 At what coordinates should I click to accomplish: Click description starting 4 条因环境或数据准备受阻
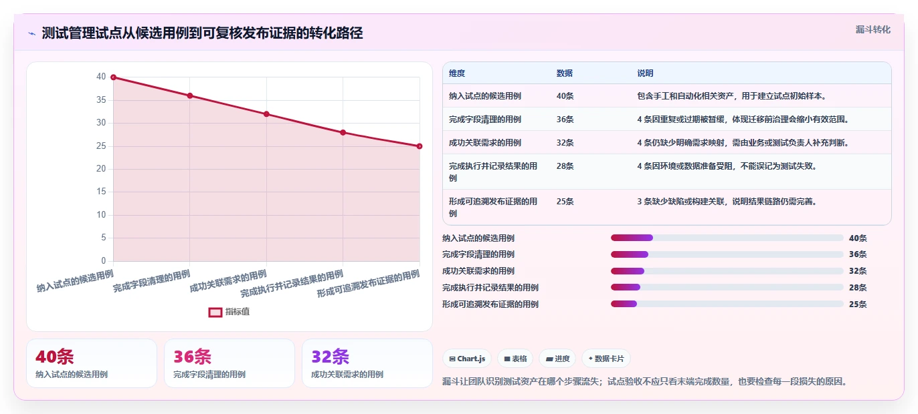(x=727, y=166)
